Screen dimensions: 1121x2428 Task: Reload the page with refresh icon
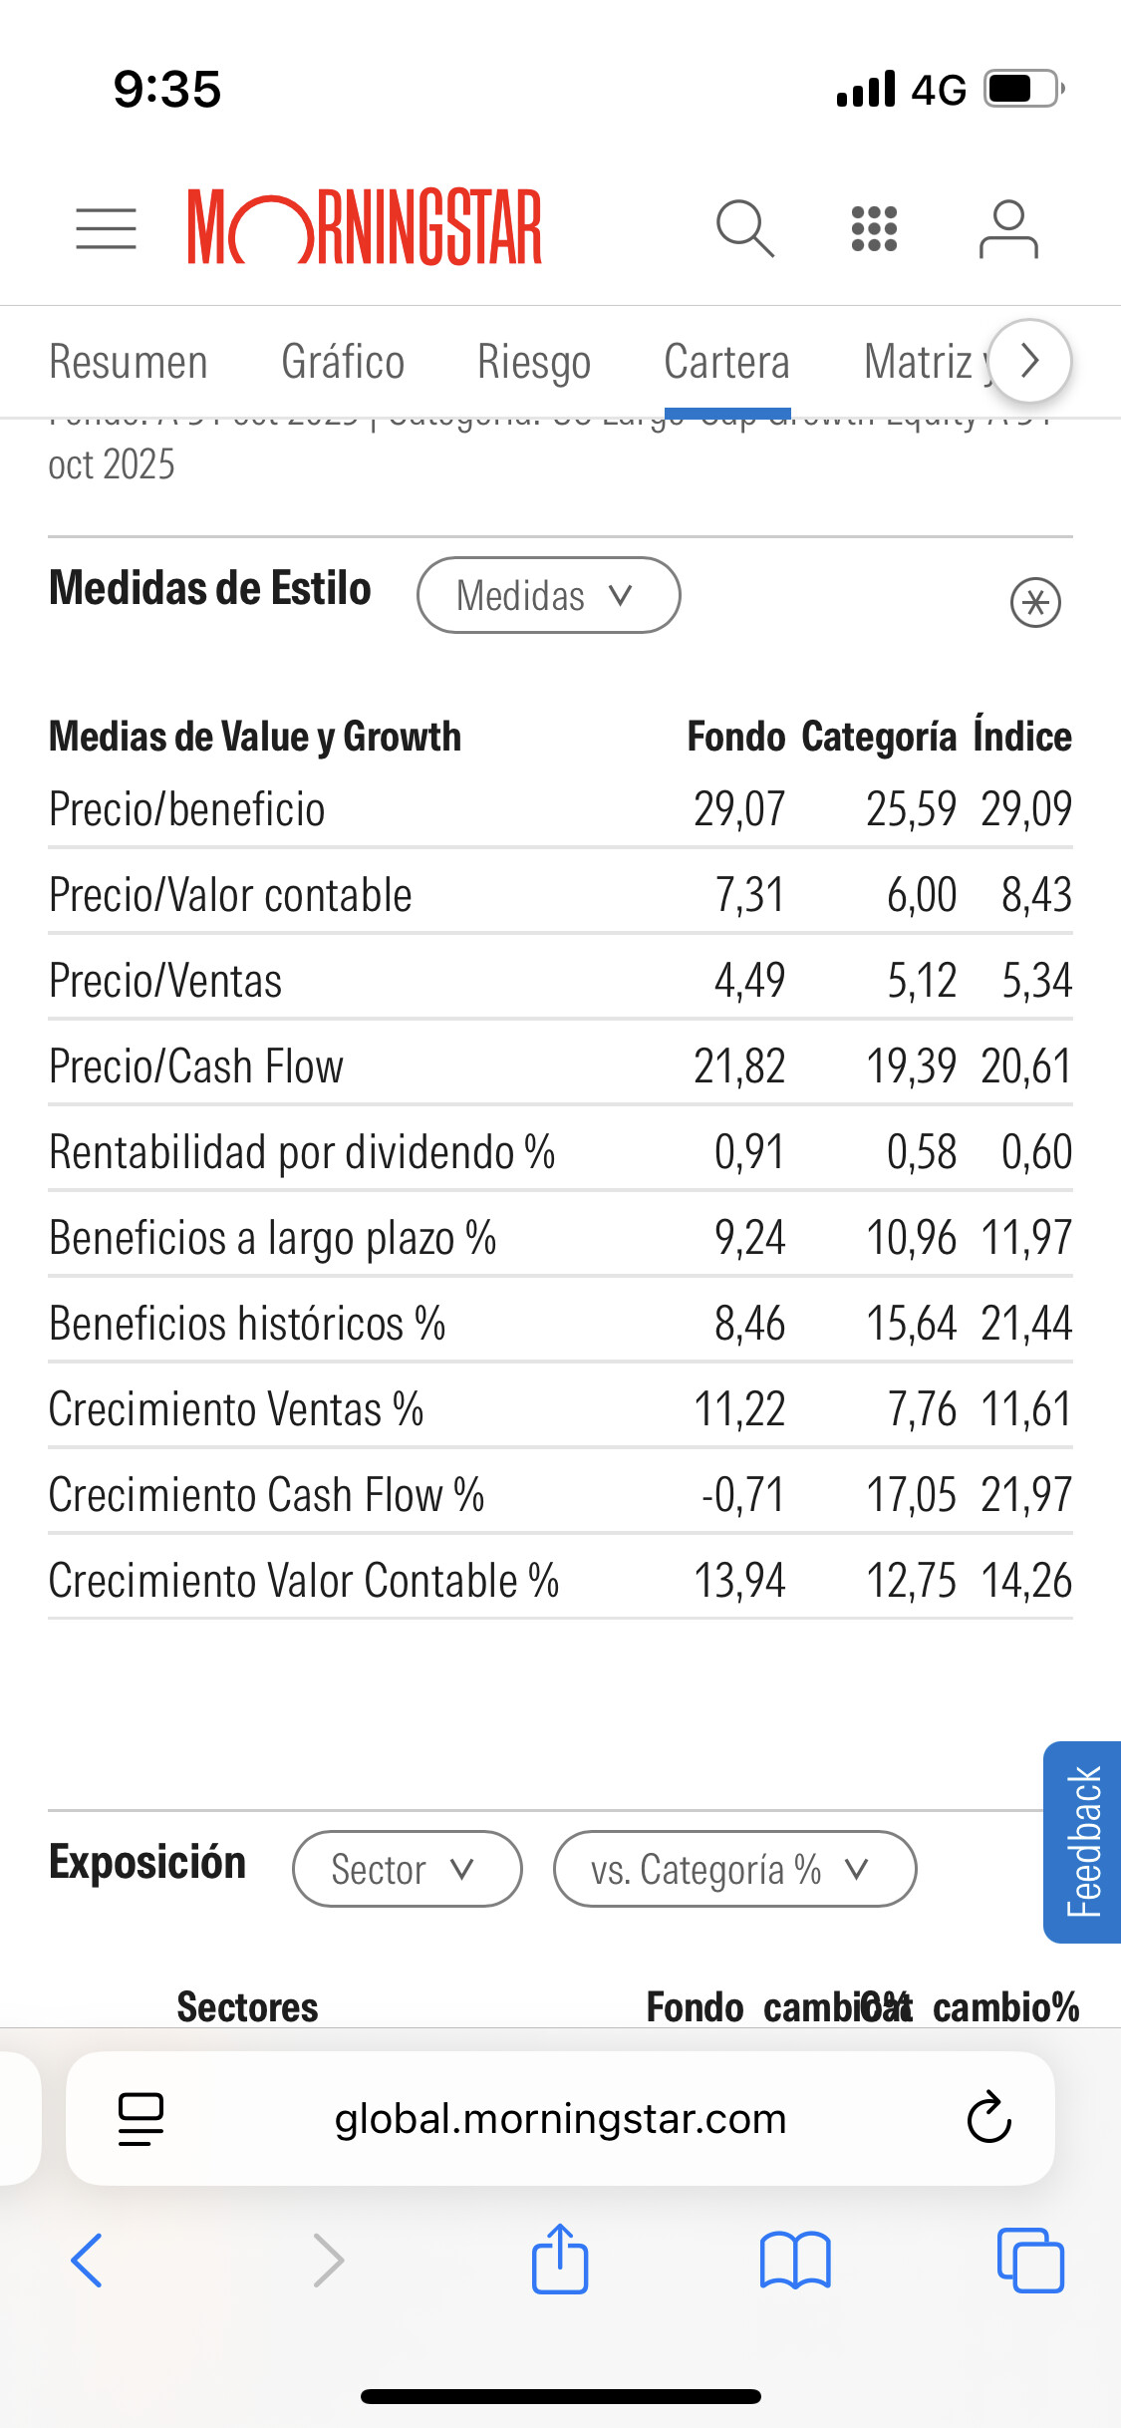click(x=988, y=2118)
